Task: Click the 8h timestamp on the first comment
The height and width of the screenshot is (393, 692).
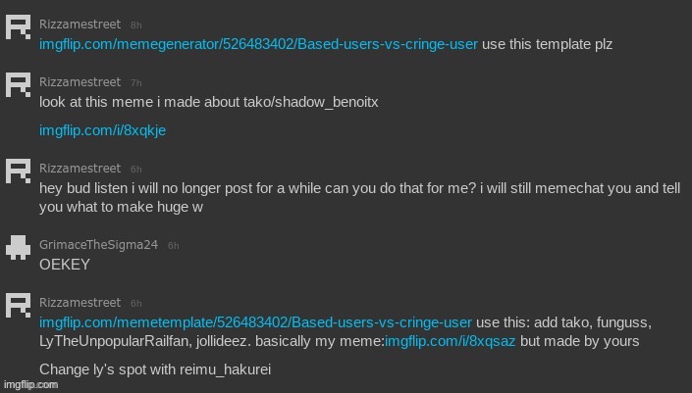Action: (x=137, y=23)
